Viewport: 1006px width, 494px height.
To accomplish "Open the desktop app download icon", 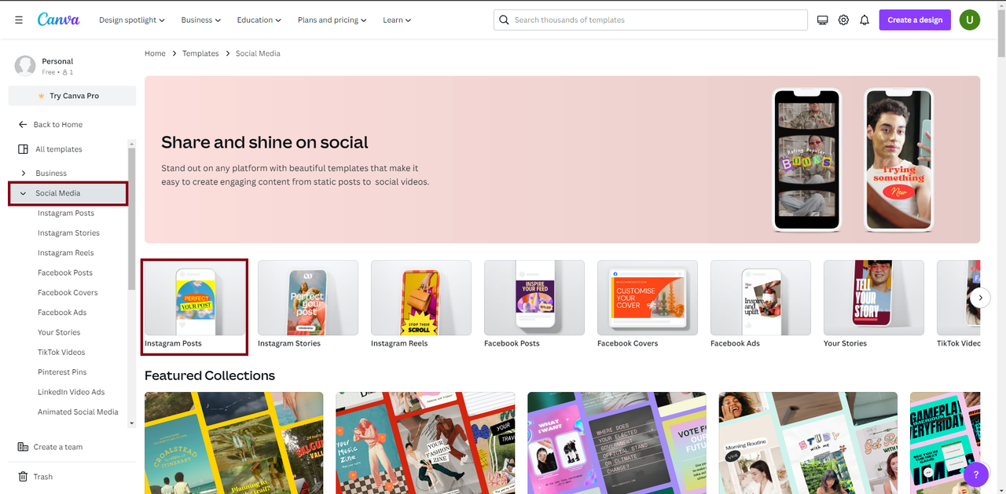I will point(823,20).
